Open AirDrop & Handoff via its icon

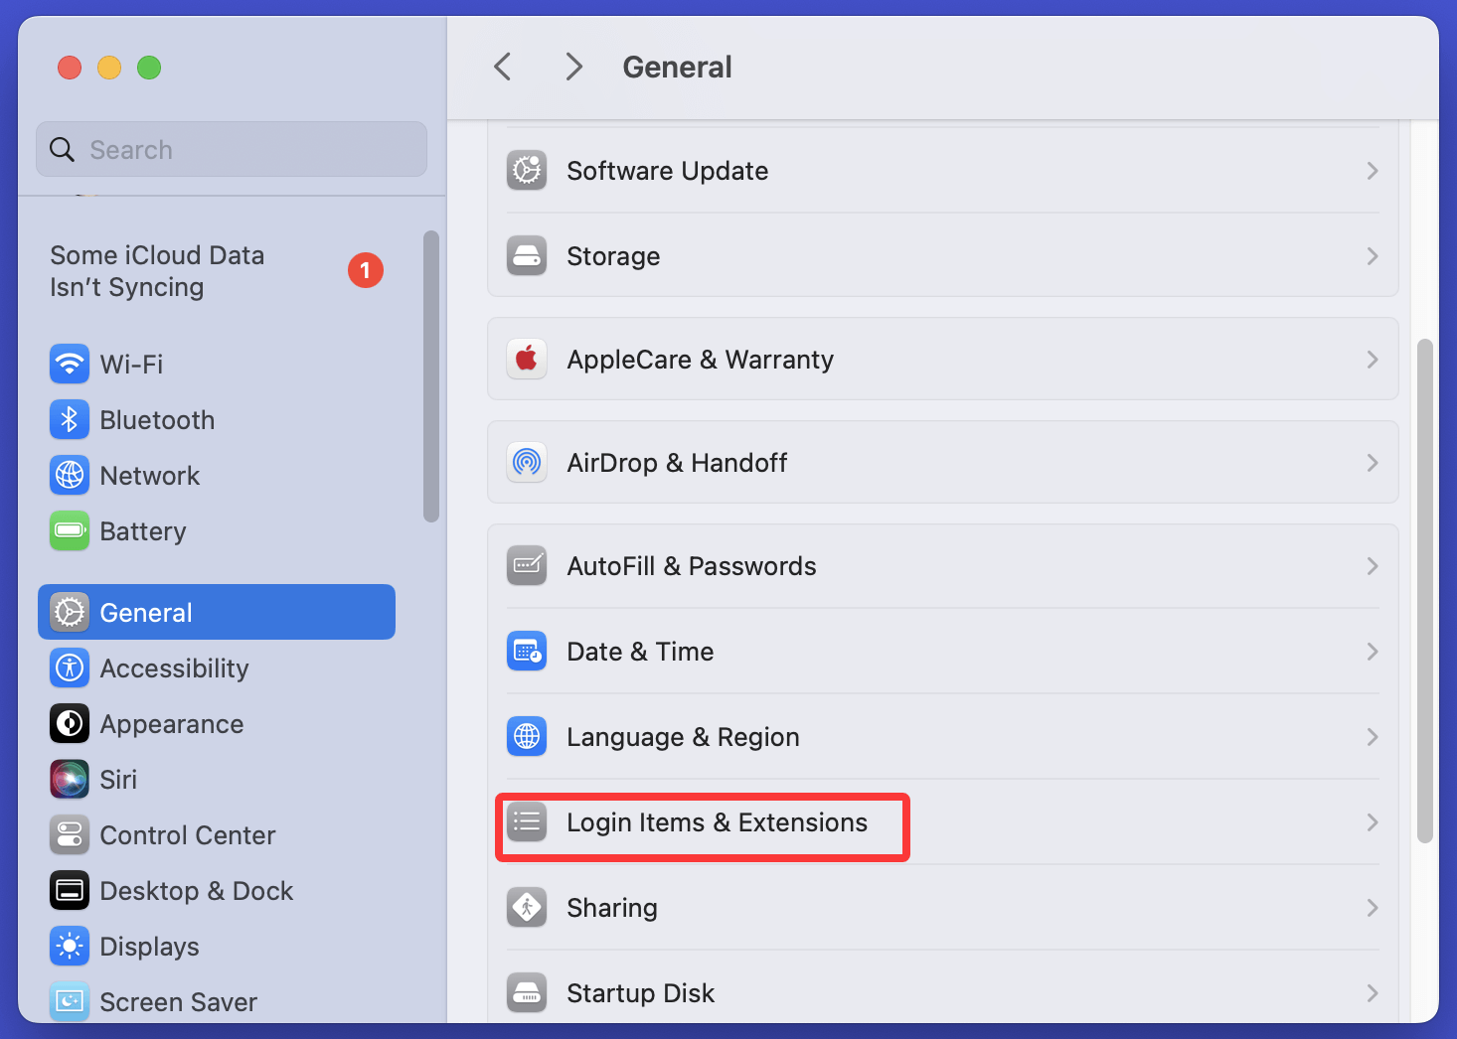click(527, 463)
